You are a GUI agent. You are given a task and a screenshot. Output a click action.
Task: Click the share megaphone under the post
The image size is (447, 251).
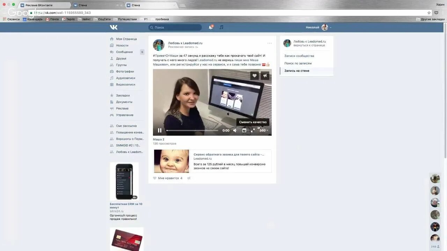(189, 178)
